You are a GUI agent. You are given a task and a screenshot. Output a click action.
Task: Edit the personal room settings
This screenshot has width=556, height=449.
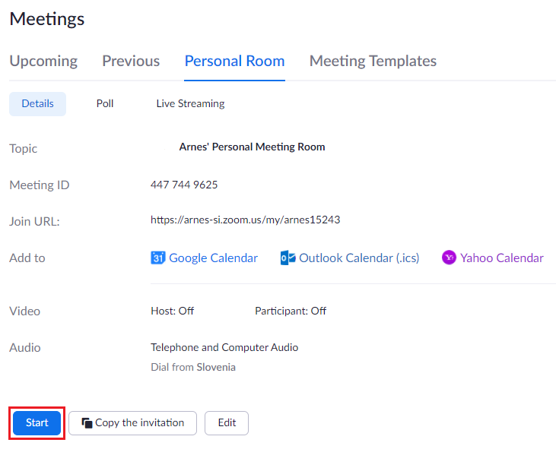click(227, 423)
